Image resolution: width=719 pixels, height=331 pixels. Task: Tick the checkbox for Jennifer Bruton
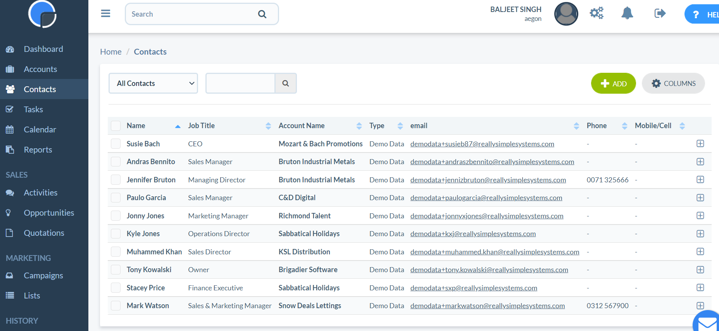[116, 180]
